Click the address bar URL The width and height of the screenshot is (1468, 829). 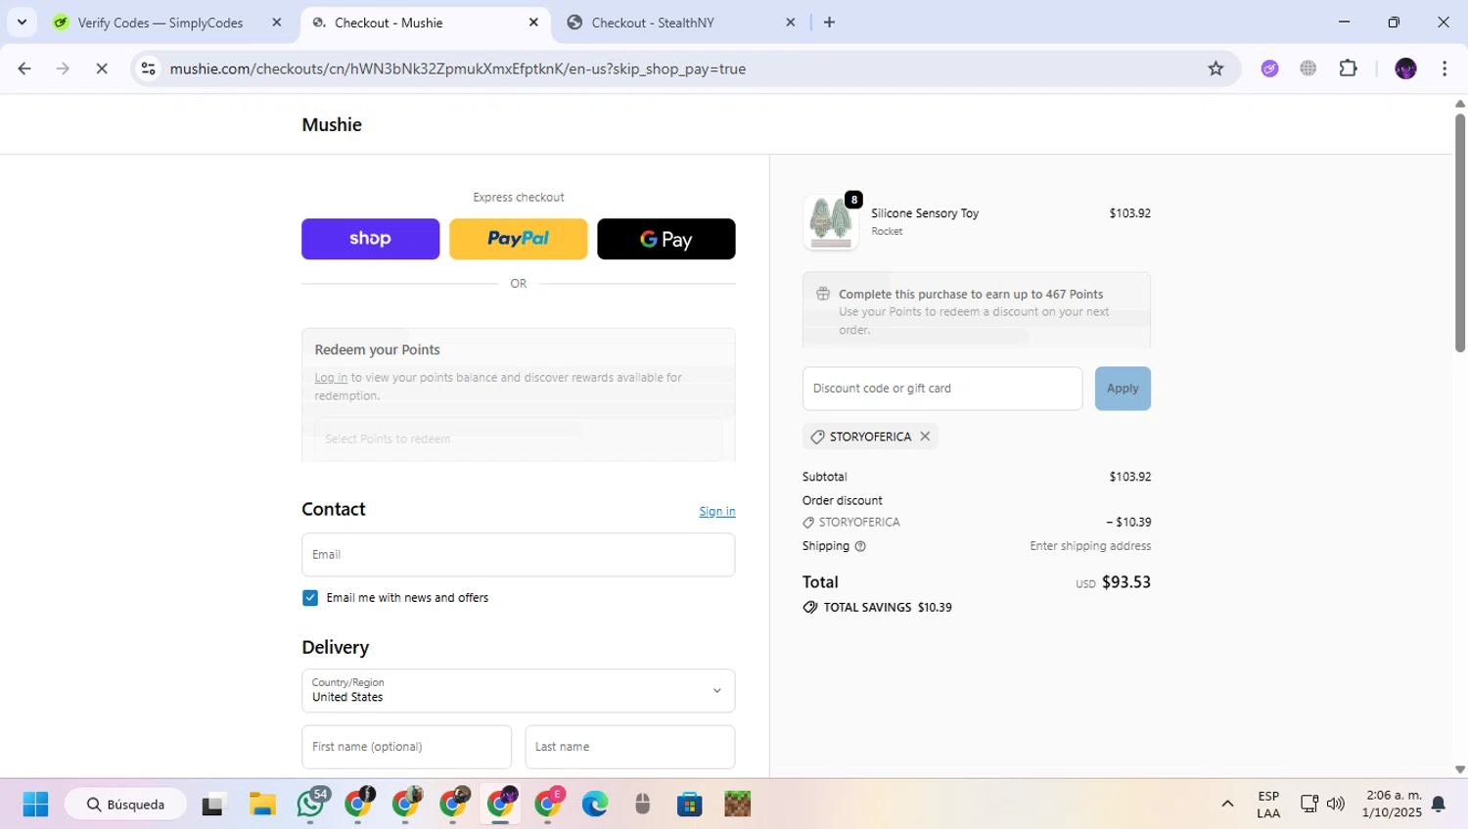(457, 69)
